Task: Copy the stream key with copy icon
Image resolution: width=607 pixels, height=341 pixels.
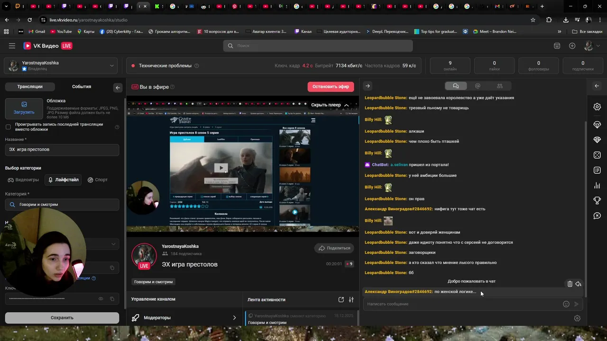Action: point(112,299)
